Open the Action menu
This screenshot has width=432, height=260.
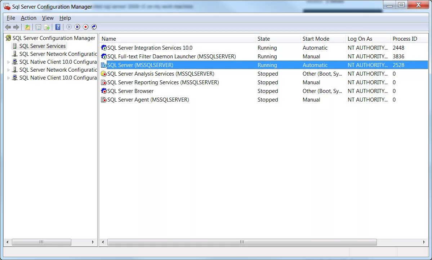coord(29,18)
